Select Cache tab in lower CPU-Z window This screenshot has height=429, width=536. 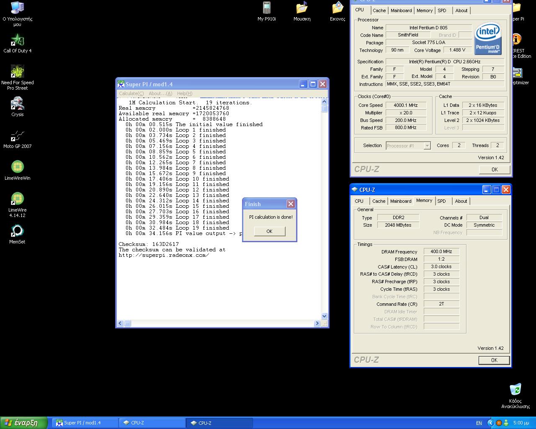click(379, 201)
